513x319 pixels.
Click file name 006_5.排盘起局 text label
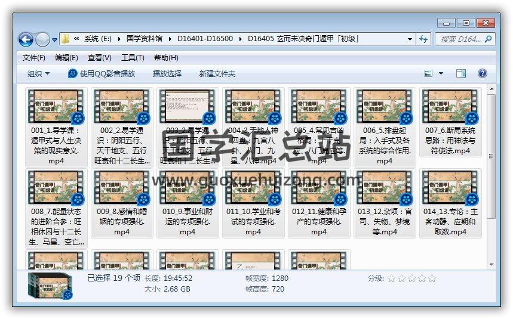pyautogui.click(x=385, y=145)
